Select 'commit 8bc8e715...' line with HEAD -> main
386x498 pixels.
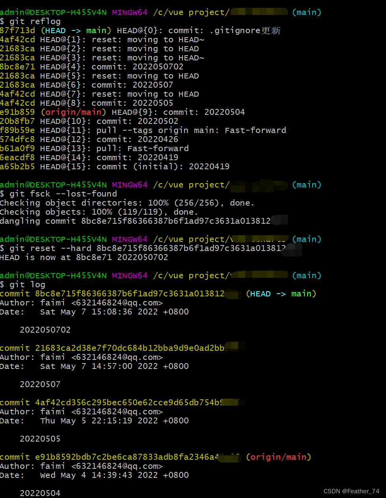coord(158,294)
